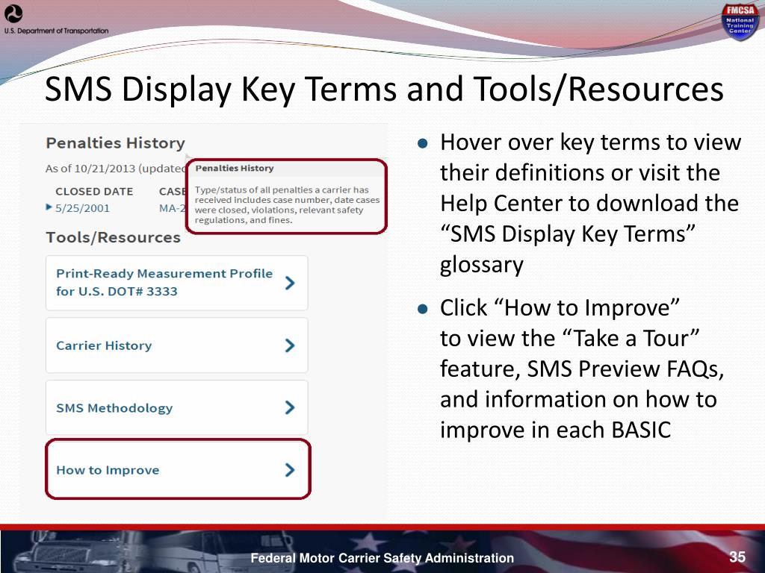Select the 5/25/2001 closed date entry
Screen dimensions: 765x573
point(82,209)
